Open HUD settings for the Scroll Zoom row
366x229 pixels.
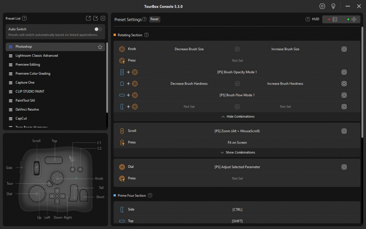point(344,131)
